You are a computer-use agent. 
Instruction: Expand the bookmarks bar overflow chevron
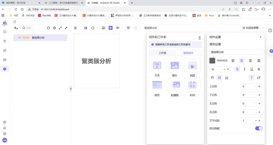270,15
